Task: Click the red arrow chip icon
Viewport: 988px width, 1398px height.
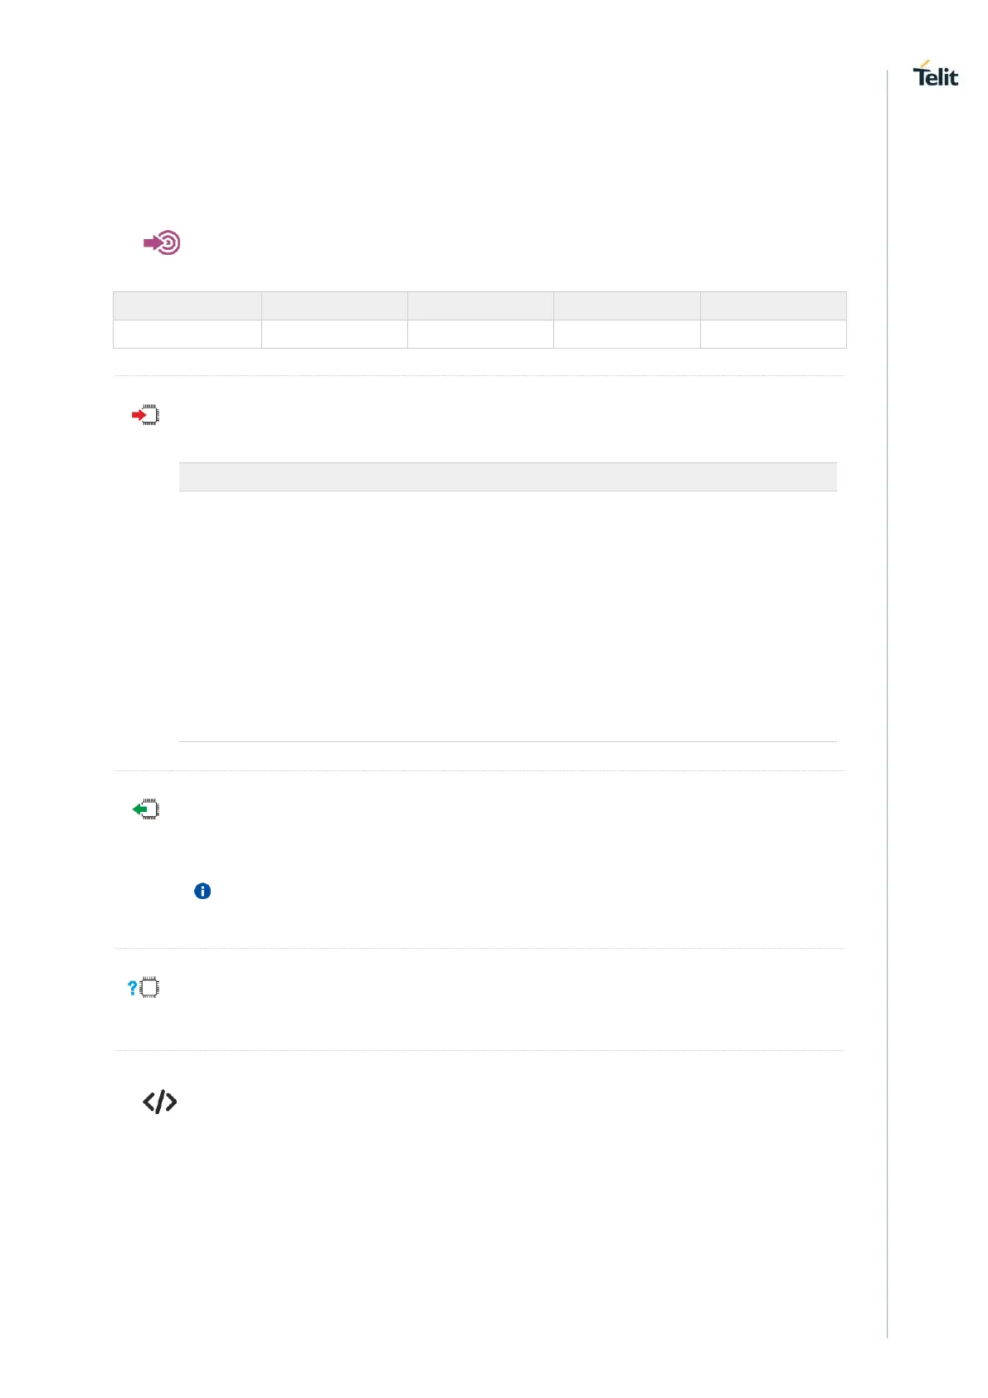Action: point(146,414)
